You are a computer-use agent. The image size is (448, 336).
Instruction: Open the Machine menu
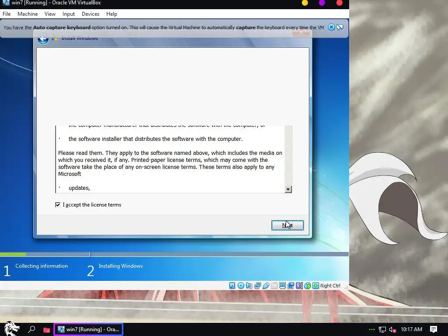(x=28, y=14)
